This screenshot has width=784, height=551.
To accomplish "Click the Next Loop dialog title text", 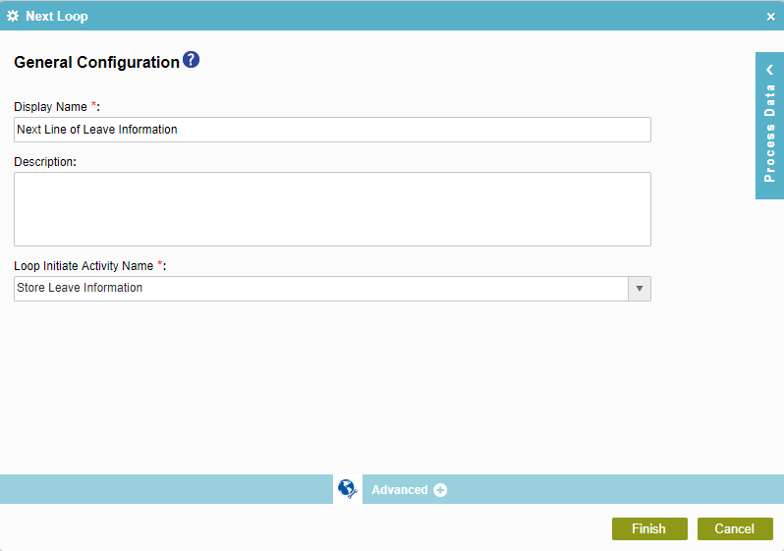I will pyautogui.click(x=57, y=16).
